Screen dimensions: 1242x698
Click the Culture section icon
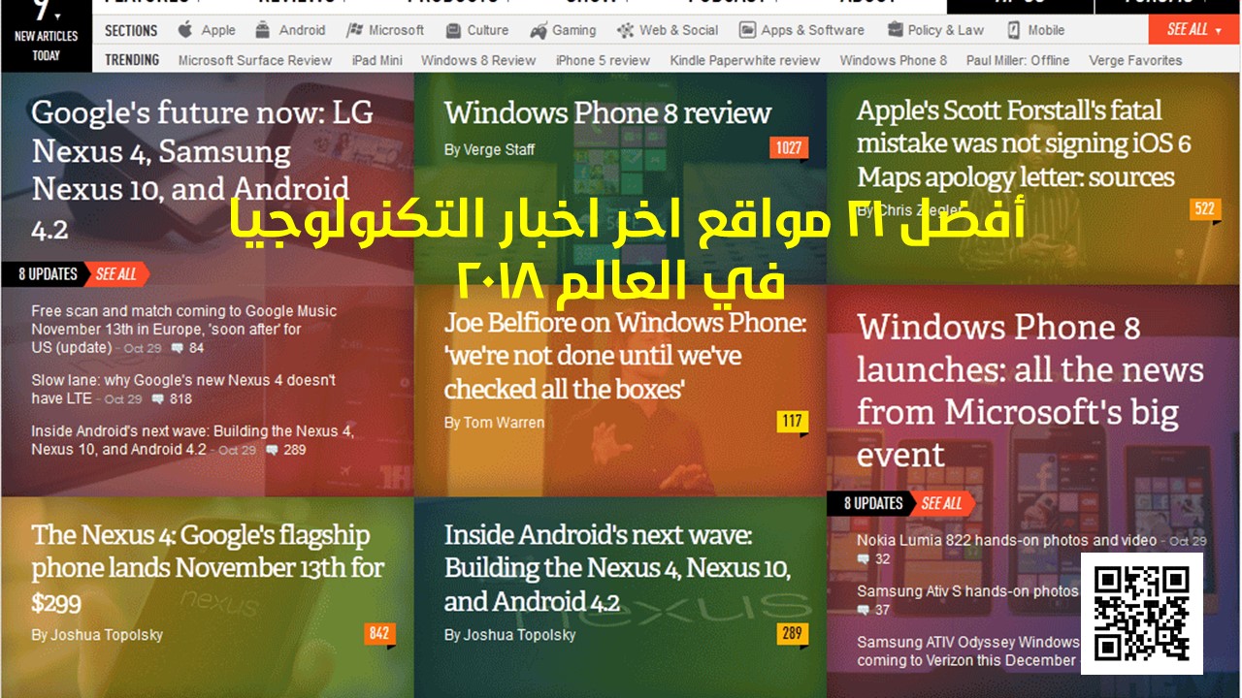point(452,30)
